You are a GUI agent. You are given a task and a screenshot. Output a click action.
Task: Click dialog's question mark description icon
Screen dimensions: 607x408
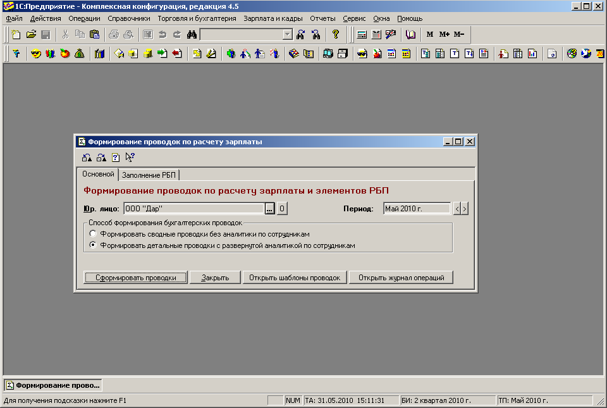click(x=116, y=158)
